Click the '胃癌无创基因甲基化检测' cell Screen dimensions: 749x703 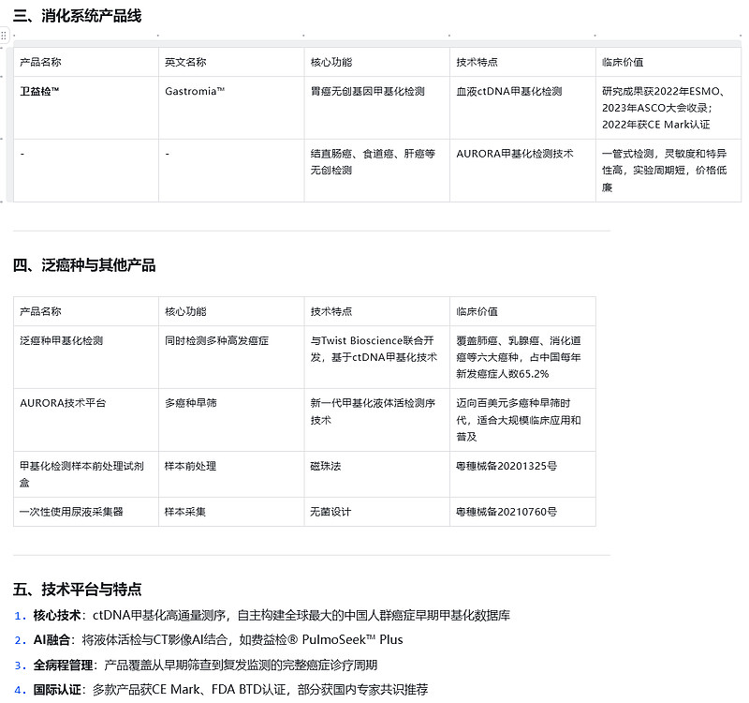coord(377,108)
